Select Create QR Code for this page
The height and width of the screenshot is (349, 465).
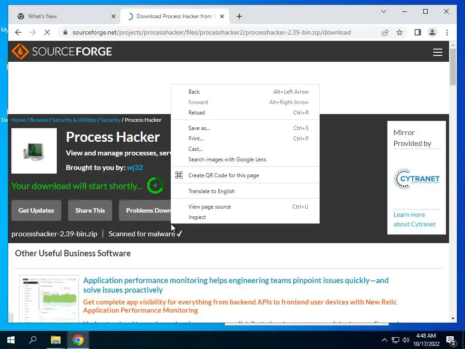point(245,175)
